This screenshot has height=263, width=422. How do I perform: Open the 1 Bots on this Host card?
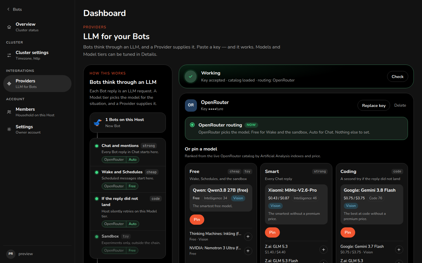128,123
